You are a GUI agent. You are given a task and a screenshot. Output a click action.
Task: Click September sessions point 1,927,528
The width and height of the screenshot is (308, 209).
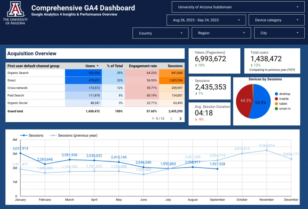[x=217, y=169]
